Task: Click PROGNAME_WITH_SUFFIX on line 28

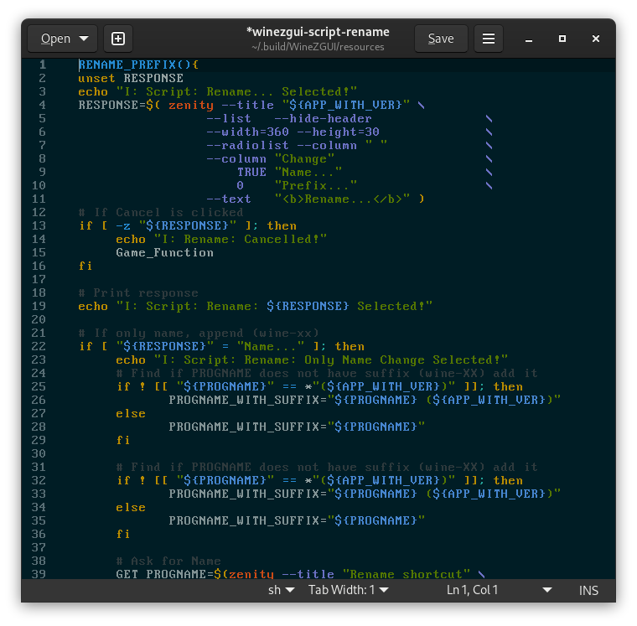Action: (x=297, y=427)
